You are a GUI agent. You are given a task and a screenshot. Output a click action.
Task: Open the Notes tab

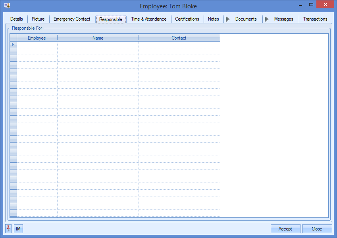[x=214, y=19]
